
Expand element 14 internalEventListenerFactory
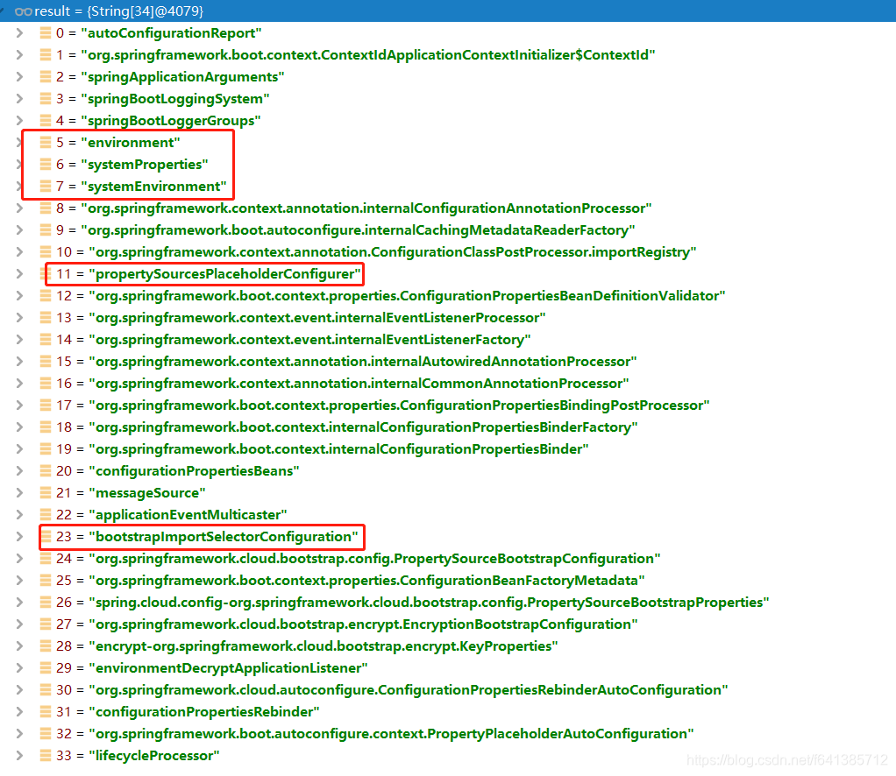tap(19, 339)
